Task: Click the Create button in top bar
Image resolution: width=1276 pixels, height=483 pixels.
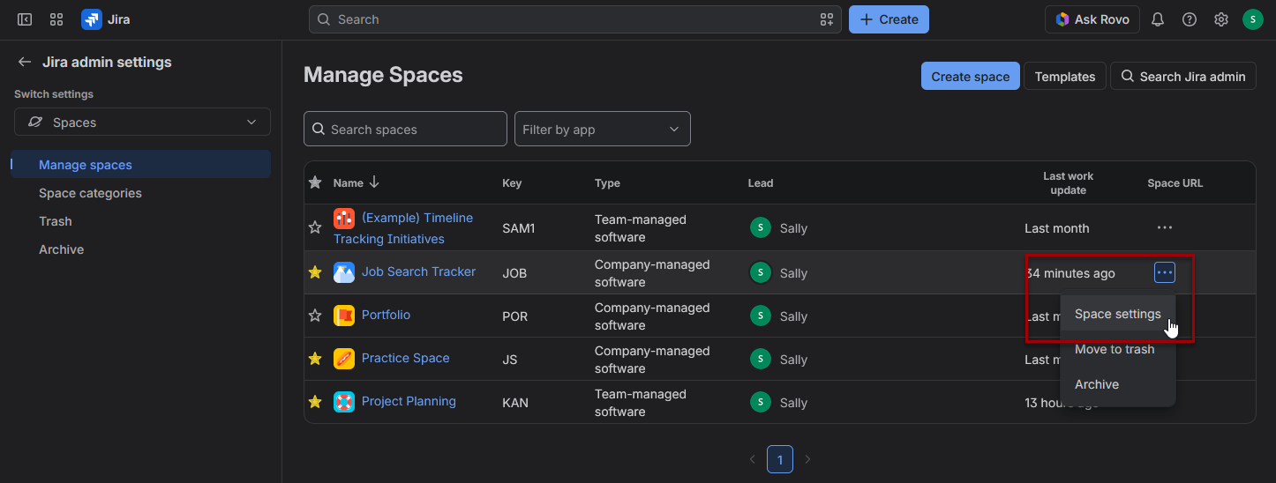Action: click(889, 19)
